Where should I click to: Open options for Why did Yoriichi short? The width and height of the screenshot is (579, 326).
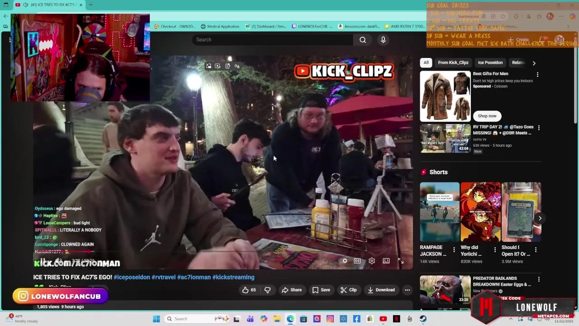[x=495, y=249]
